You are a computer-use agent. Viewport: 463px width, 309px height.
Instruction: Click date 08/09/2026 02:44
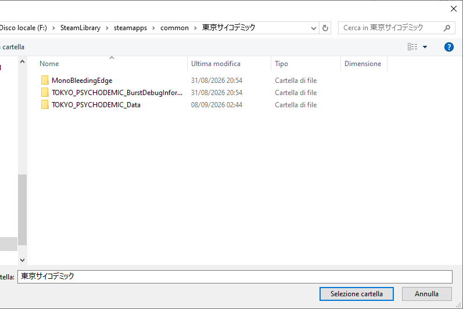click(x=217, y=105)
